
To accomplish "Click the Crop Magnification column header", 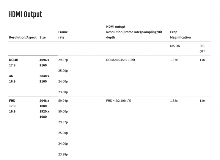I will 180,35.
